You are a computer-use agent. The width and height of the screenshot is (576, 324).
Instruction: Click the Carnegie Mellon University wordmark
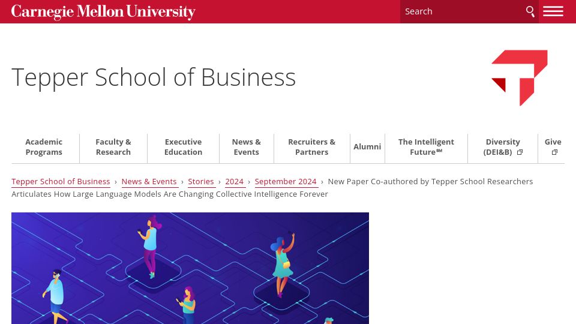pos(103,12)
